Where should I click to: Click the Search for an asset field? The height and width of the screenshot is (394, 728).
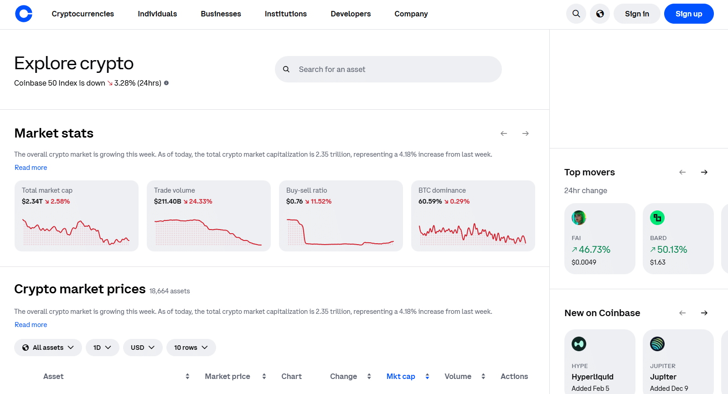[388, 69]
